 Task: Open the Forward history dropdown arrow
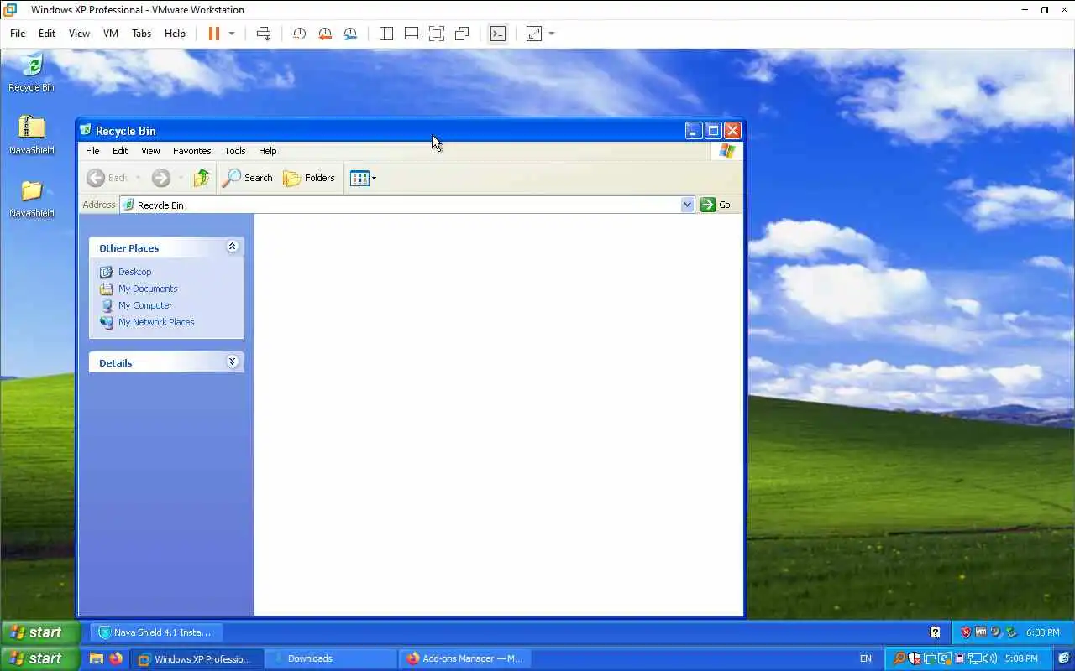pos(181,178)
